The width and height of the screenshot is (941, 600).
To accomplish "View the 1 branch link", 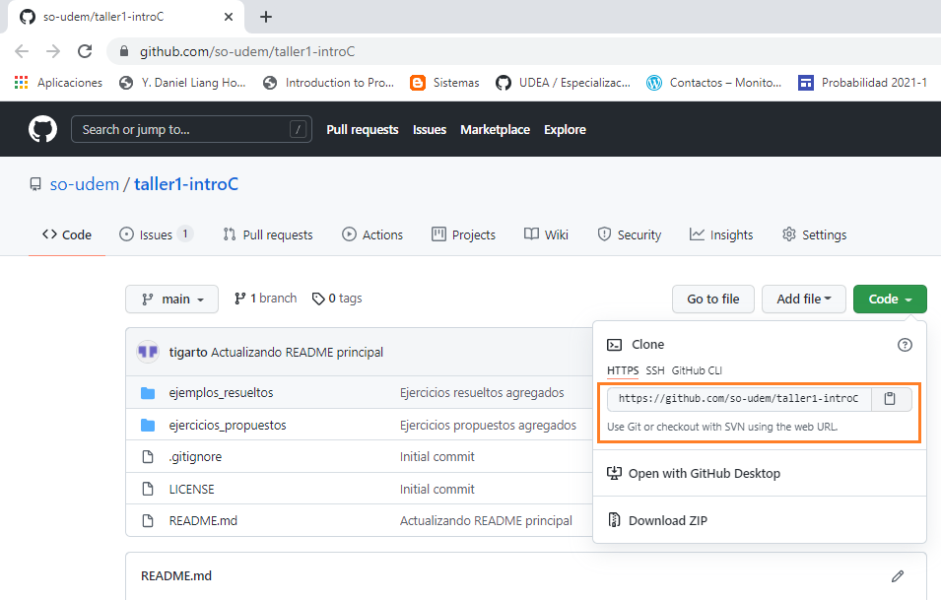I will 265,299.
